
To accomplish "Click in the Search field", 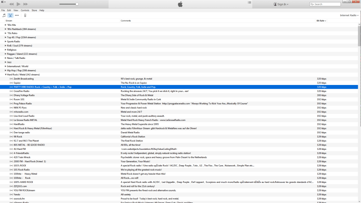I will coord(325,4).
